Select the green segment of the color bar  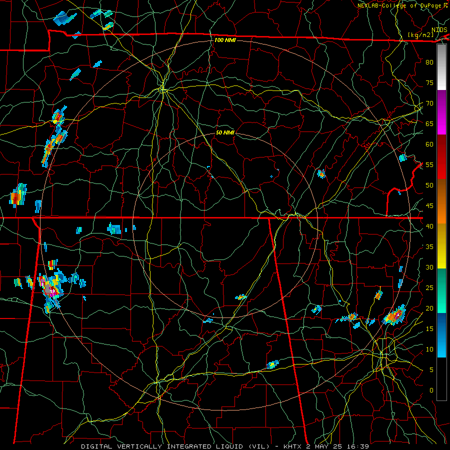coord(441,290)
